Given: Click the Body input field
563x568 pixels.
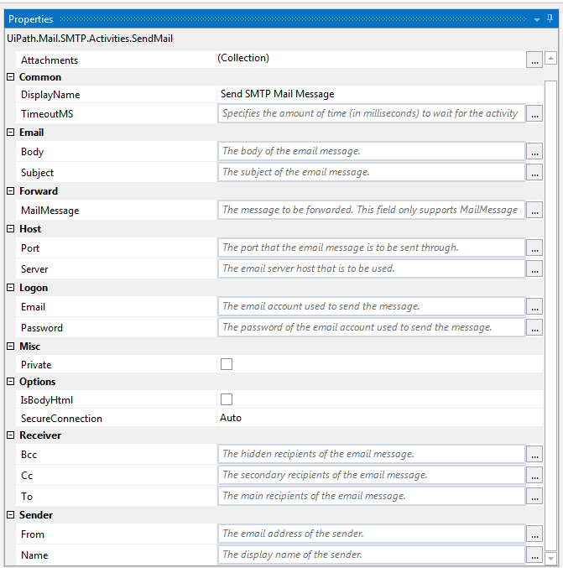Looking at the screenshot, I should [372, 151].
